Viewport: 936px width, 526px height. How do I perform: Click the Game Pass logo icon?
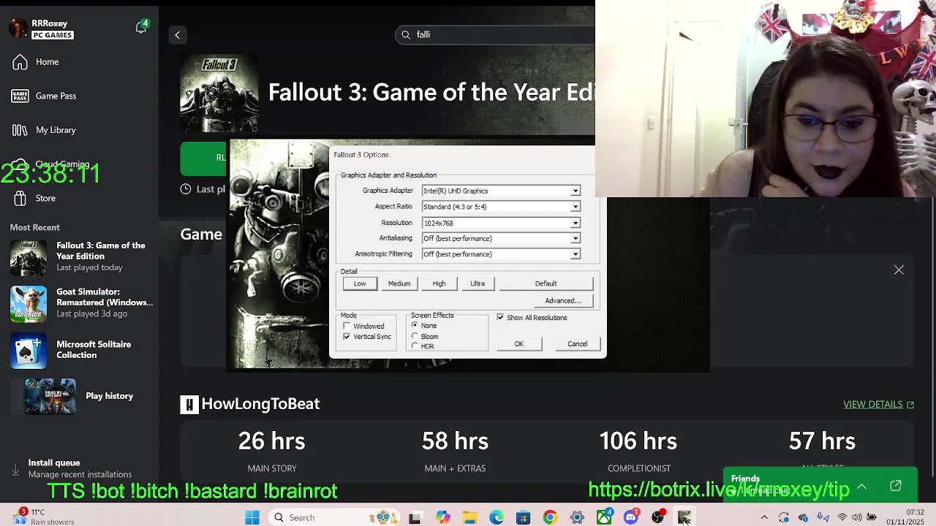20,96
